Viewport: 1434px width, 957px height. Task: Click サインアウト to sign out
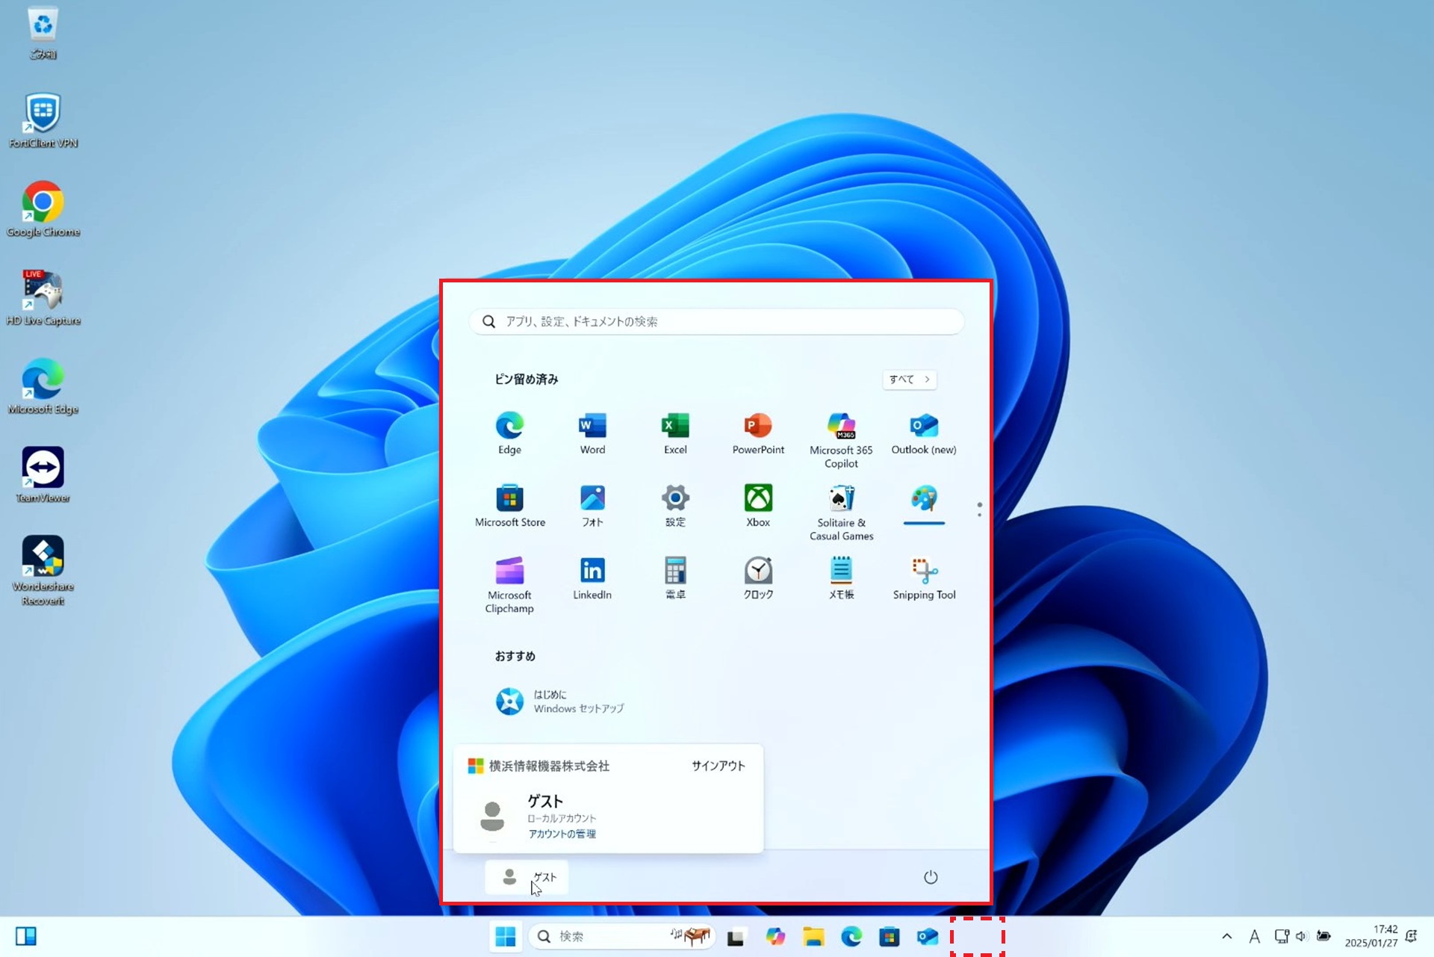718,766
